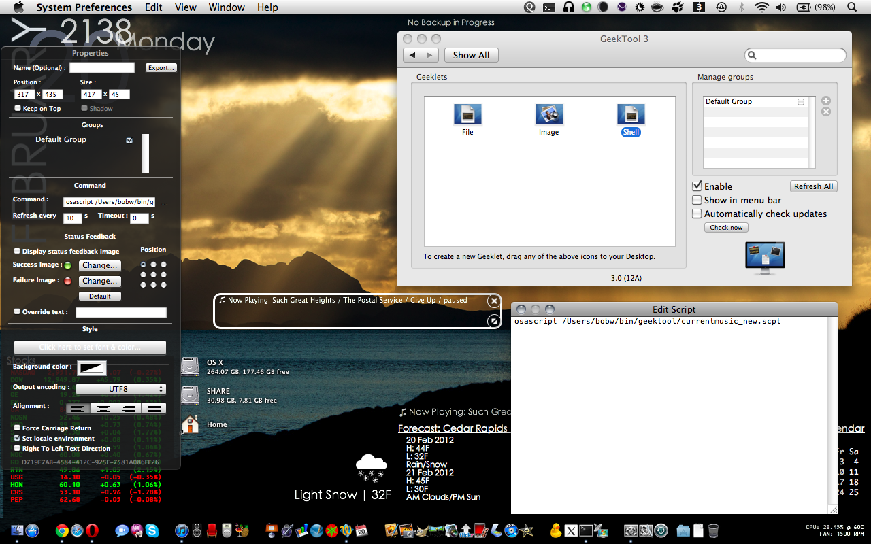Viewport: 871px width, 544px height.
Task: Enable Show in menu bar
Action: coord(697,200)
